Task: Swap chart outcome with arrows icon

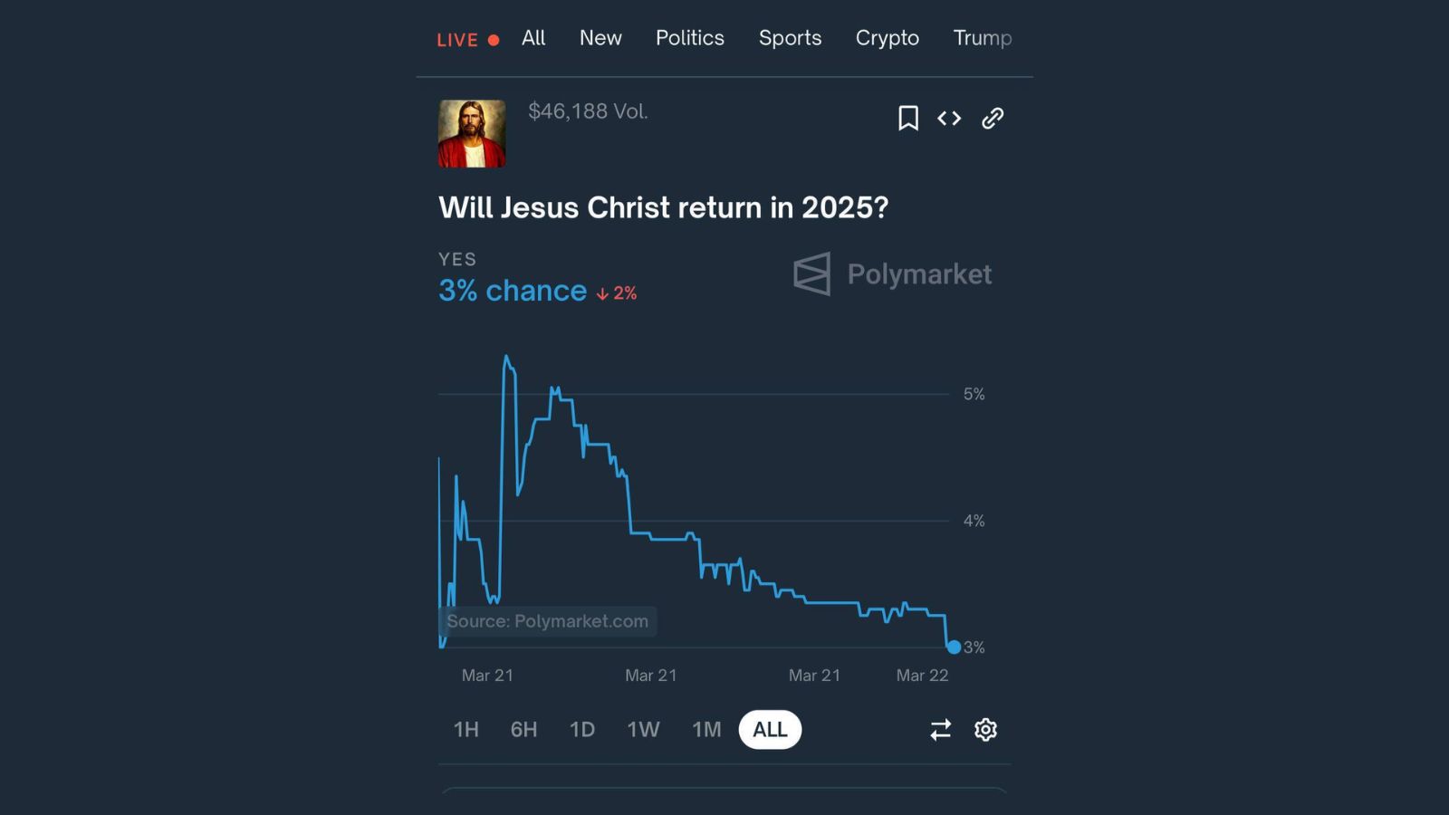Action: tap(941, 730)
